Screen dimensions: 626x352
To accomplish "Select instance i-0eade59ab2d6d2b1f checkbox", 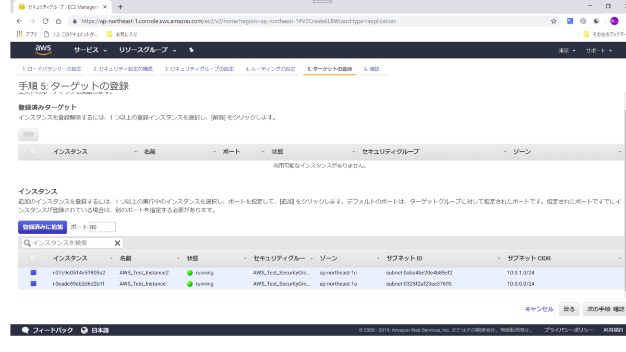I will coord(33,284).
